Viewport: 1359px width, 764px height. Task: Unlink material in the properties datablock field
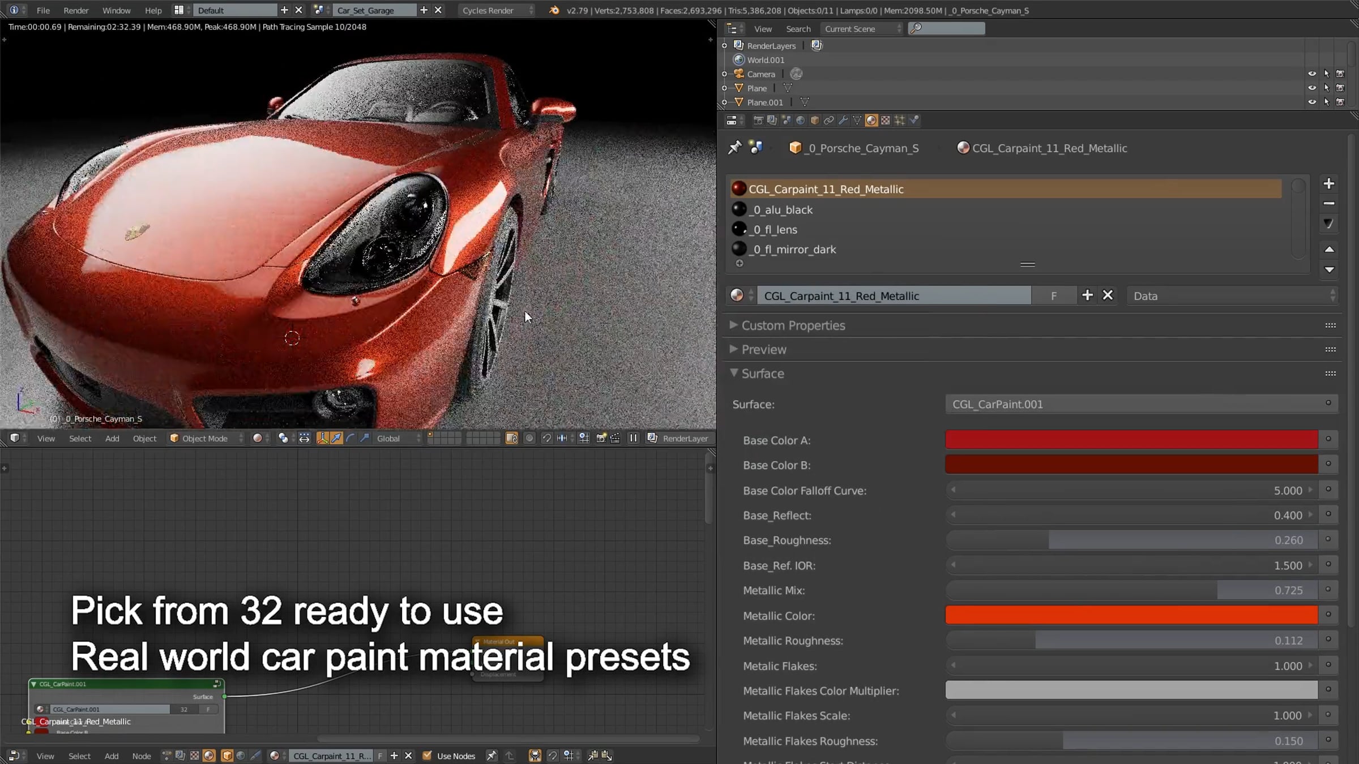(1108, 295)
